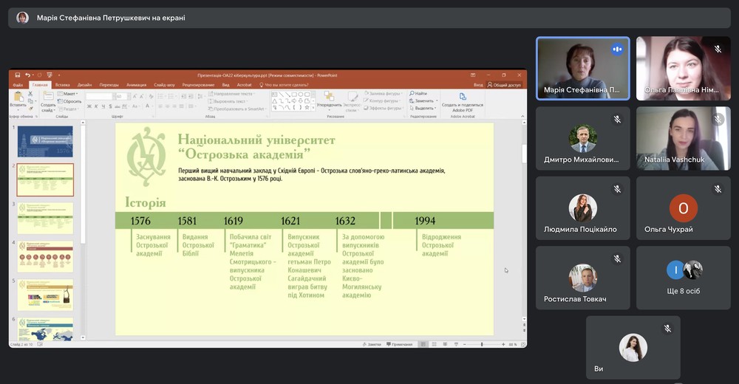
Task: Expand the shapes gallery more arrow
Action: [x=313, y=108]
